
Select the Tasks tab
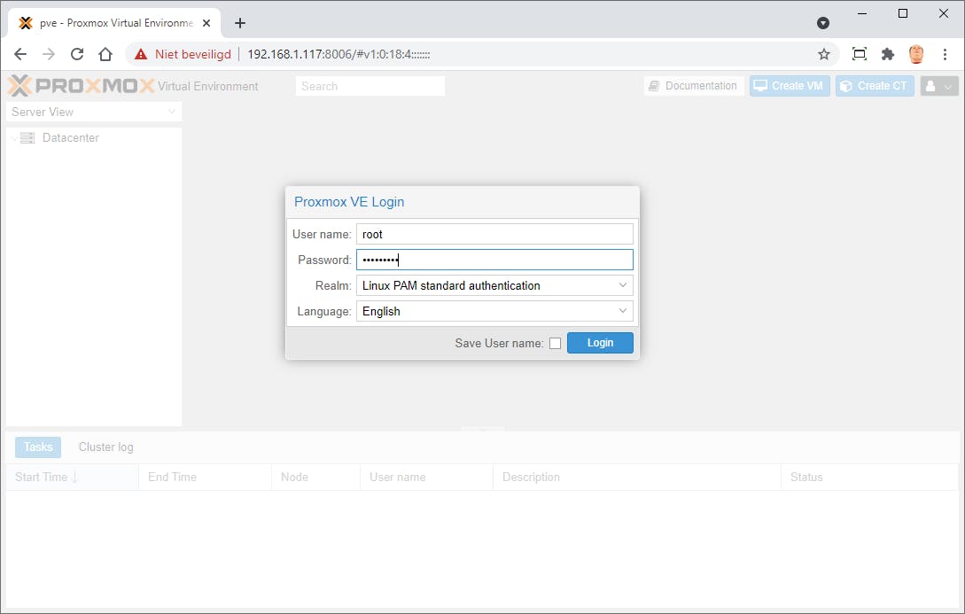[x=37, y=447]
